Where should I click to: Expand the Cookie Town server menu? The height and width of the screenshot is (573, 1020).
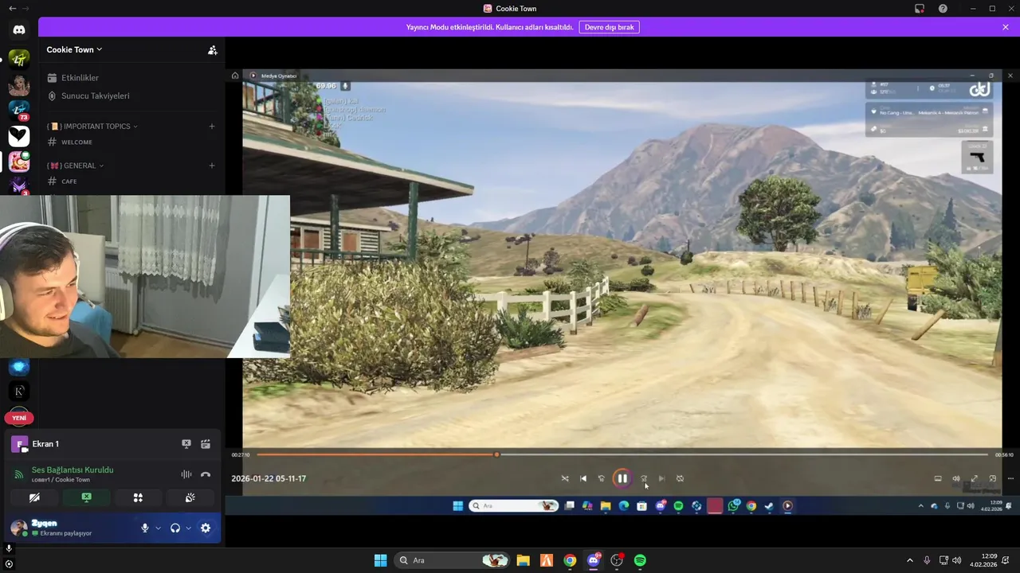[x=74, y=49]
